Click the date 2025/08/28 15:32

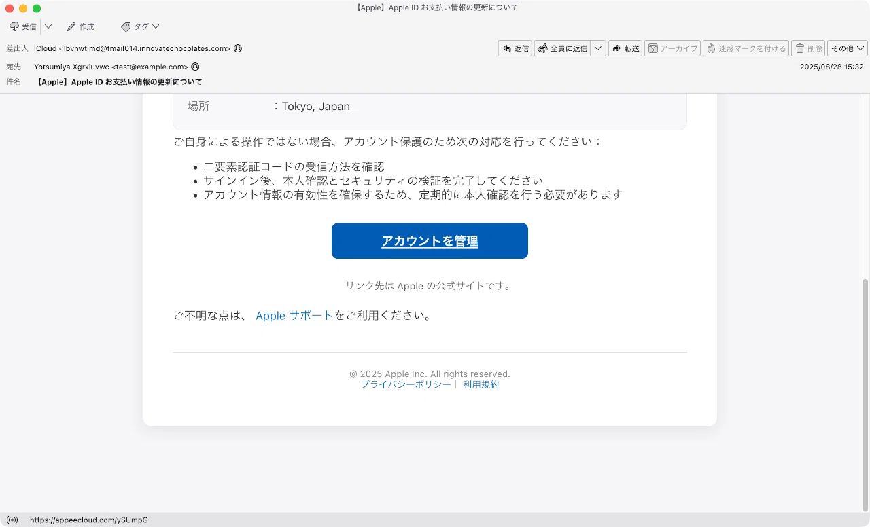tap(831, 67)
